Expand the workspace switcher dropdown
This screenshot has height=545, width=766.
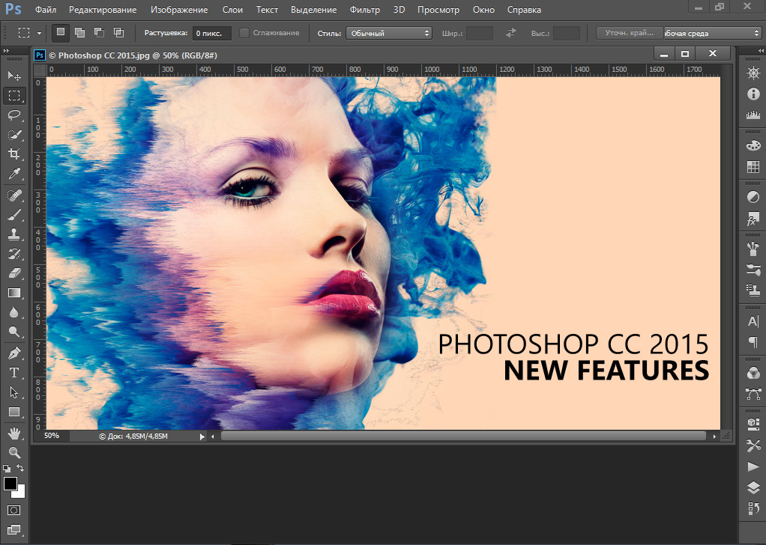pos(712,33)
